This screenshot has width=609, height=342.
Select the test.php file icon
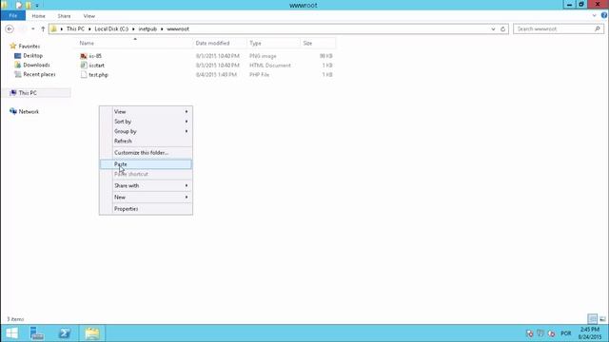point(84,75)
